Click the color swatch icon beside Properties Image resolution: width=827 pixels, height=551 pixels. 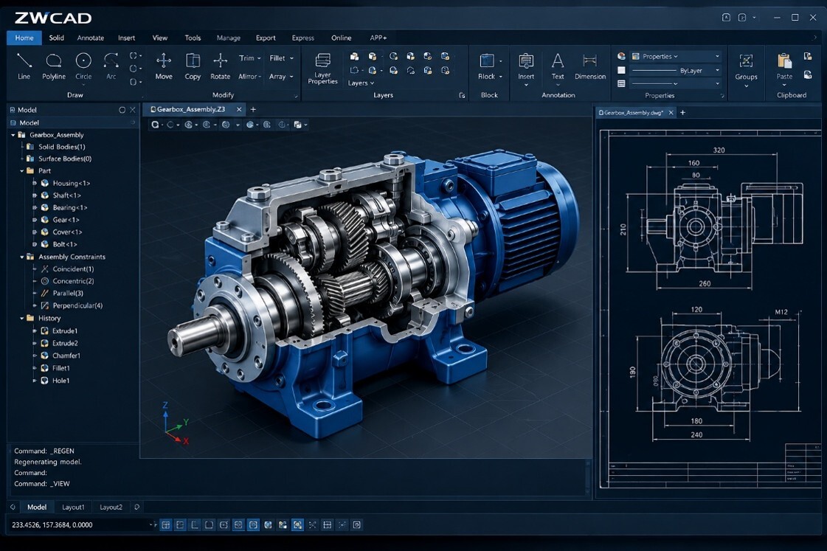click(621, 56)
